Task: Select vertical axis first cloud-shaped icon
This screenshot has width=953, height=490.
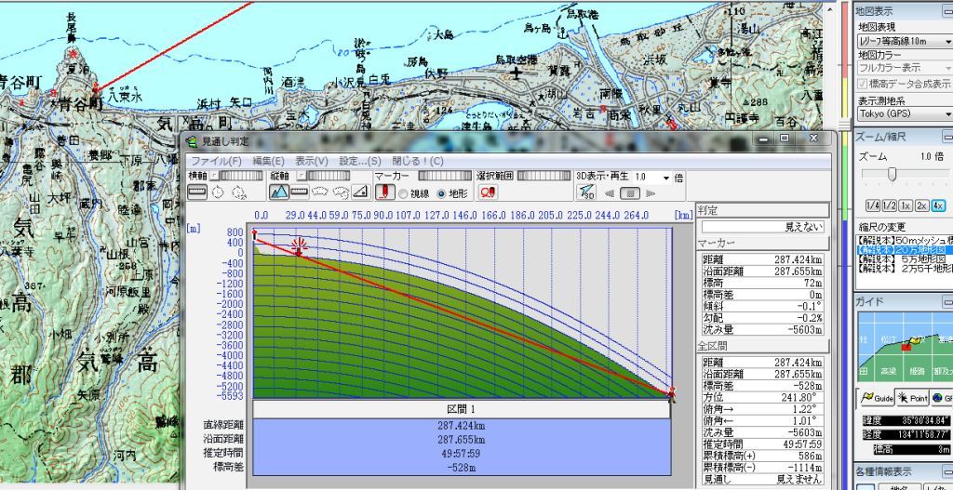Action: coord(320,192)
